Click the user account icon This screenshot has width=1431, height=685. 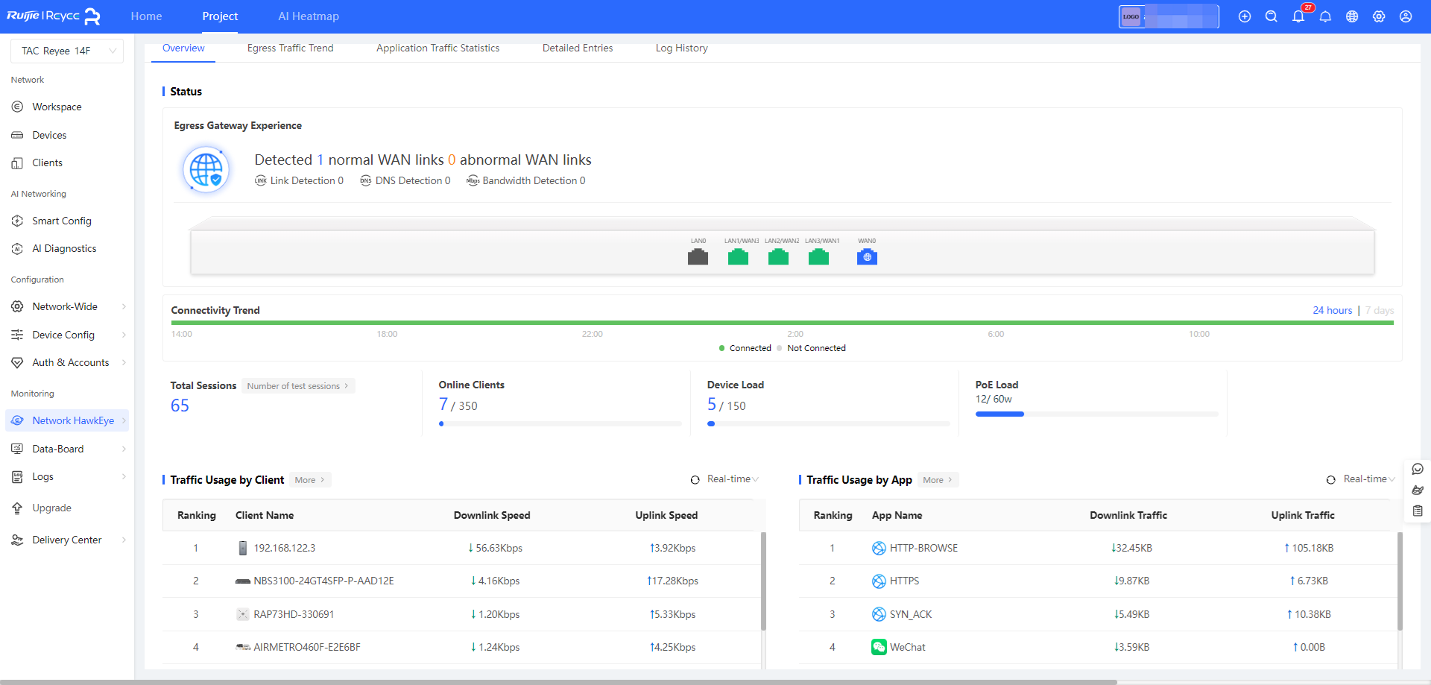click(x=1406, y=16)
